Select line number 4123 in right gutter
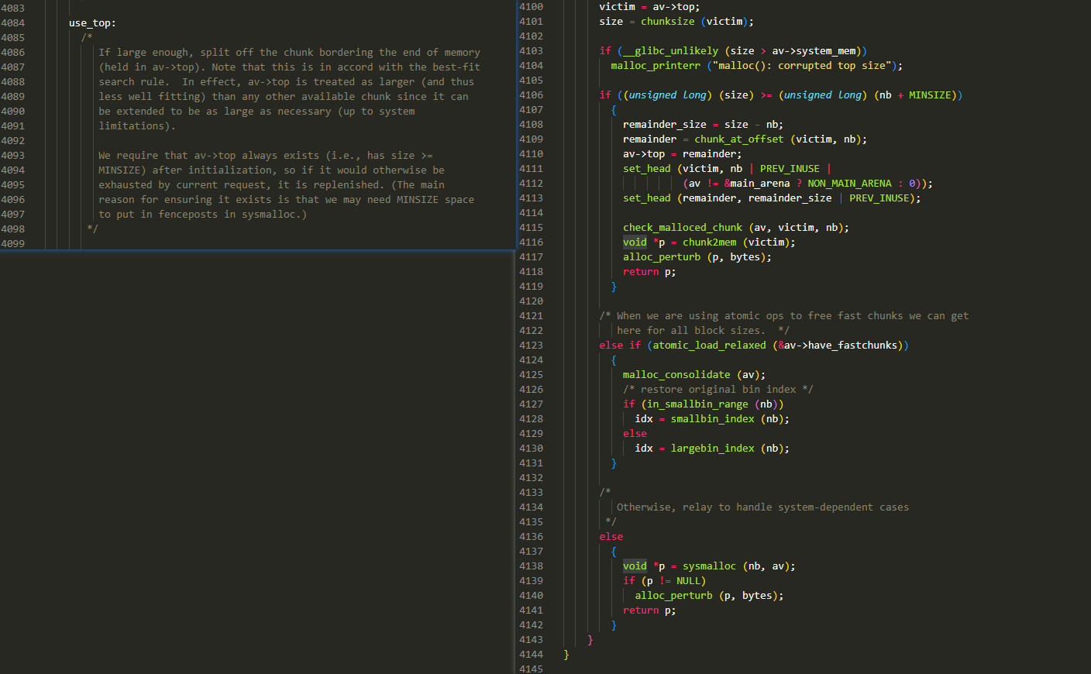Viewport: 1091px width, 674px height. click(x=531, y=346)
